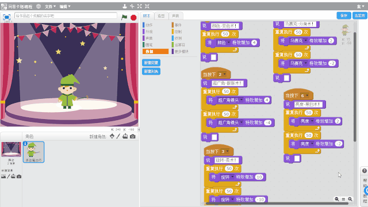Select the shrink sprite tool in top bar

point(147,6)
